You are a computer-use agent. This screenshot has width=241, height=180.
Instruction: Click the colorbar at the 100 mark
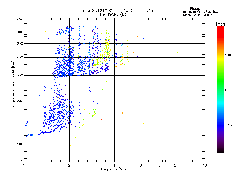click(x=221, y=55)
